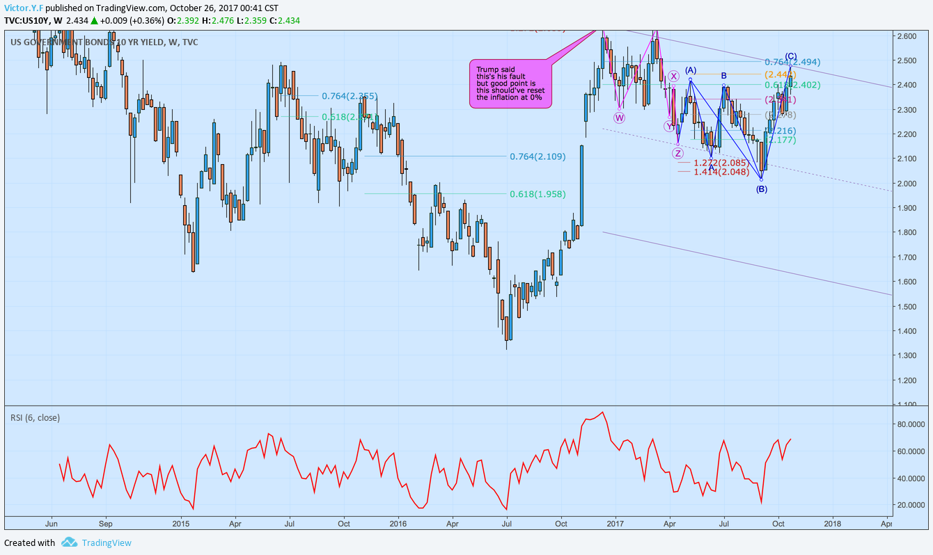Click the 0.764(2.109) retracement label
Image resolution: width=933 pixels, height=555 pixels.
click(x=538, y=156)
